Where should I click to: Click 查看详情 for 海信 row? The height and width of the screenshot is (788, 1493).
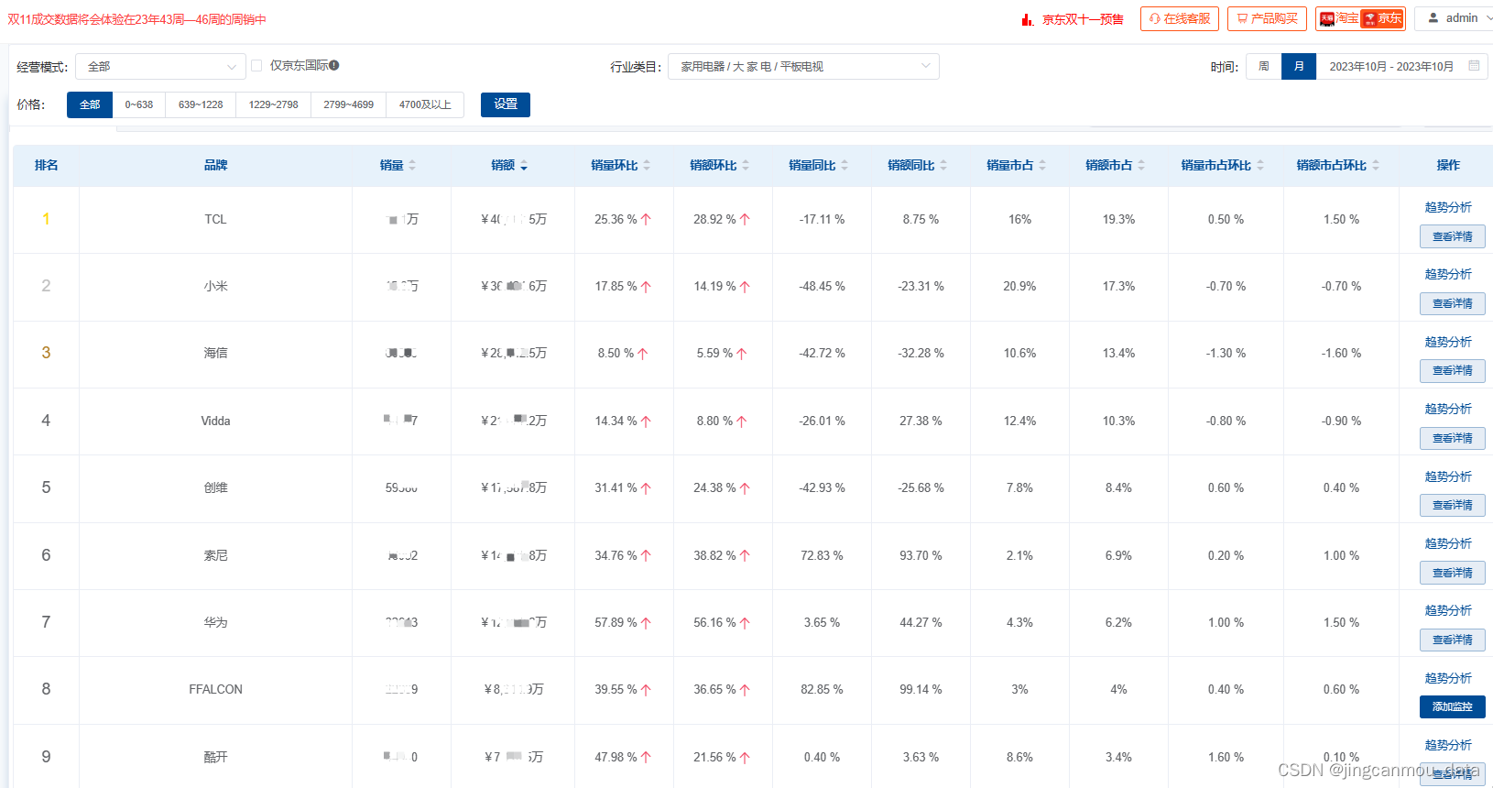[1453, 370]
